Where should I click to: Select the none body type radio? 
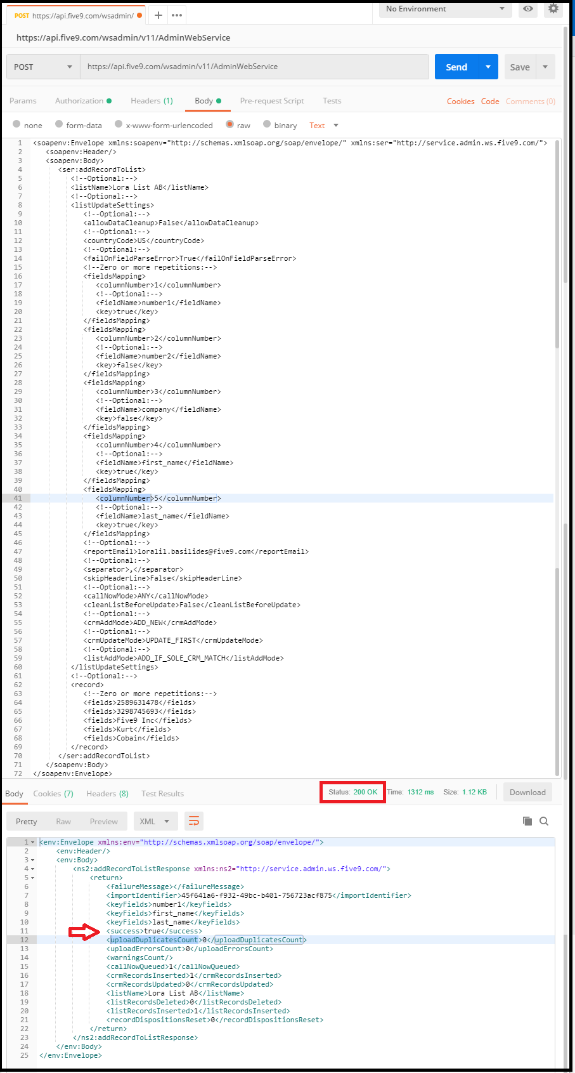click(x=16, y=124)
